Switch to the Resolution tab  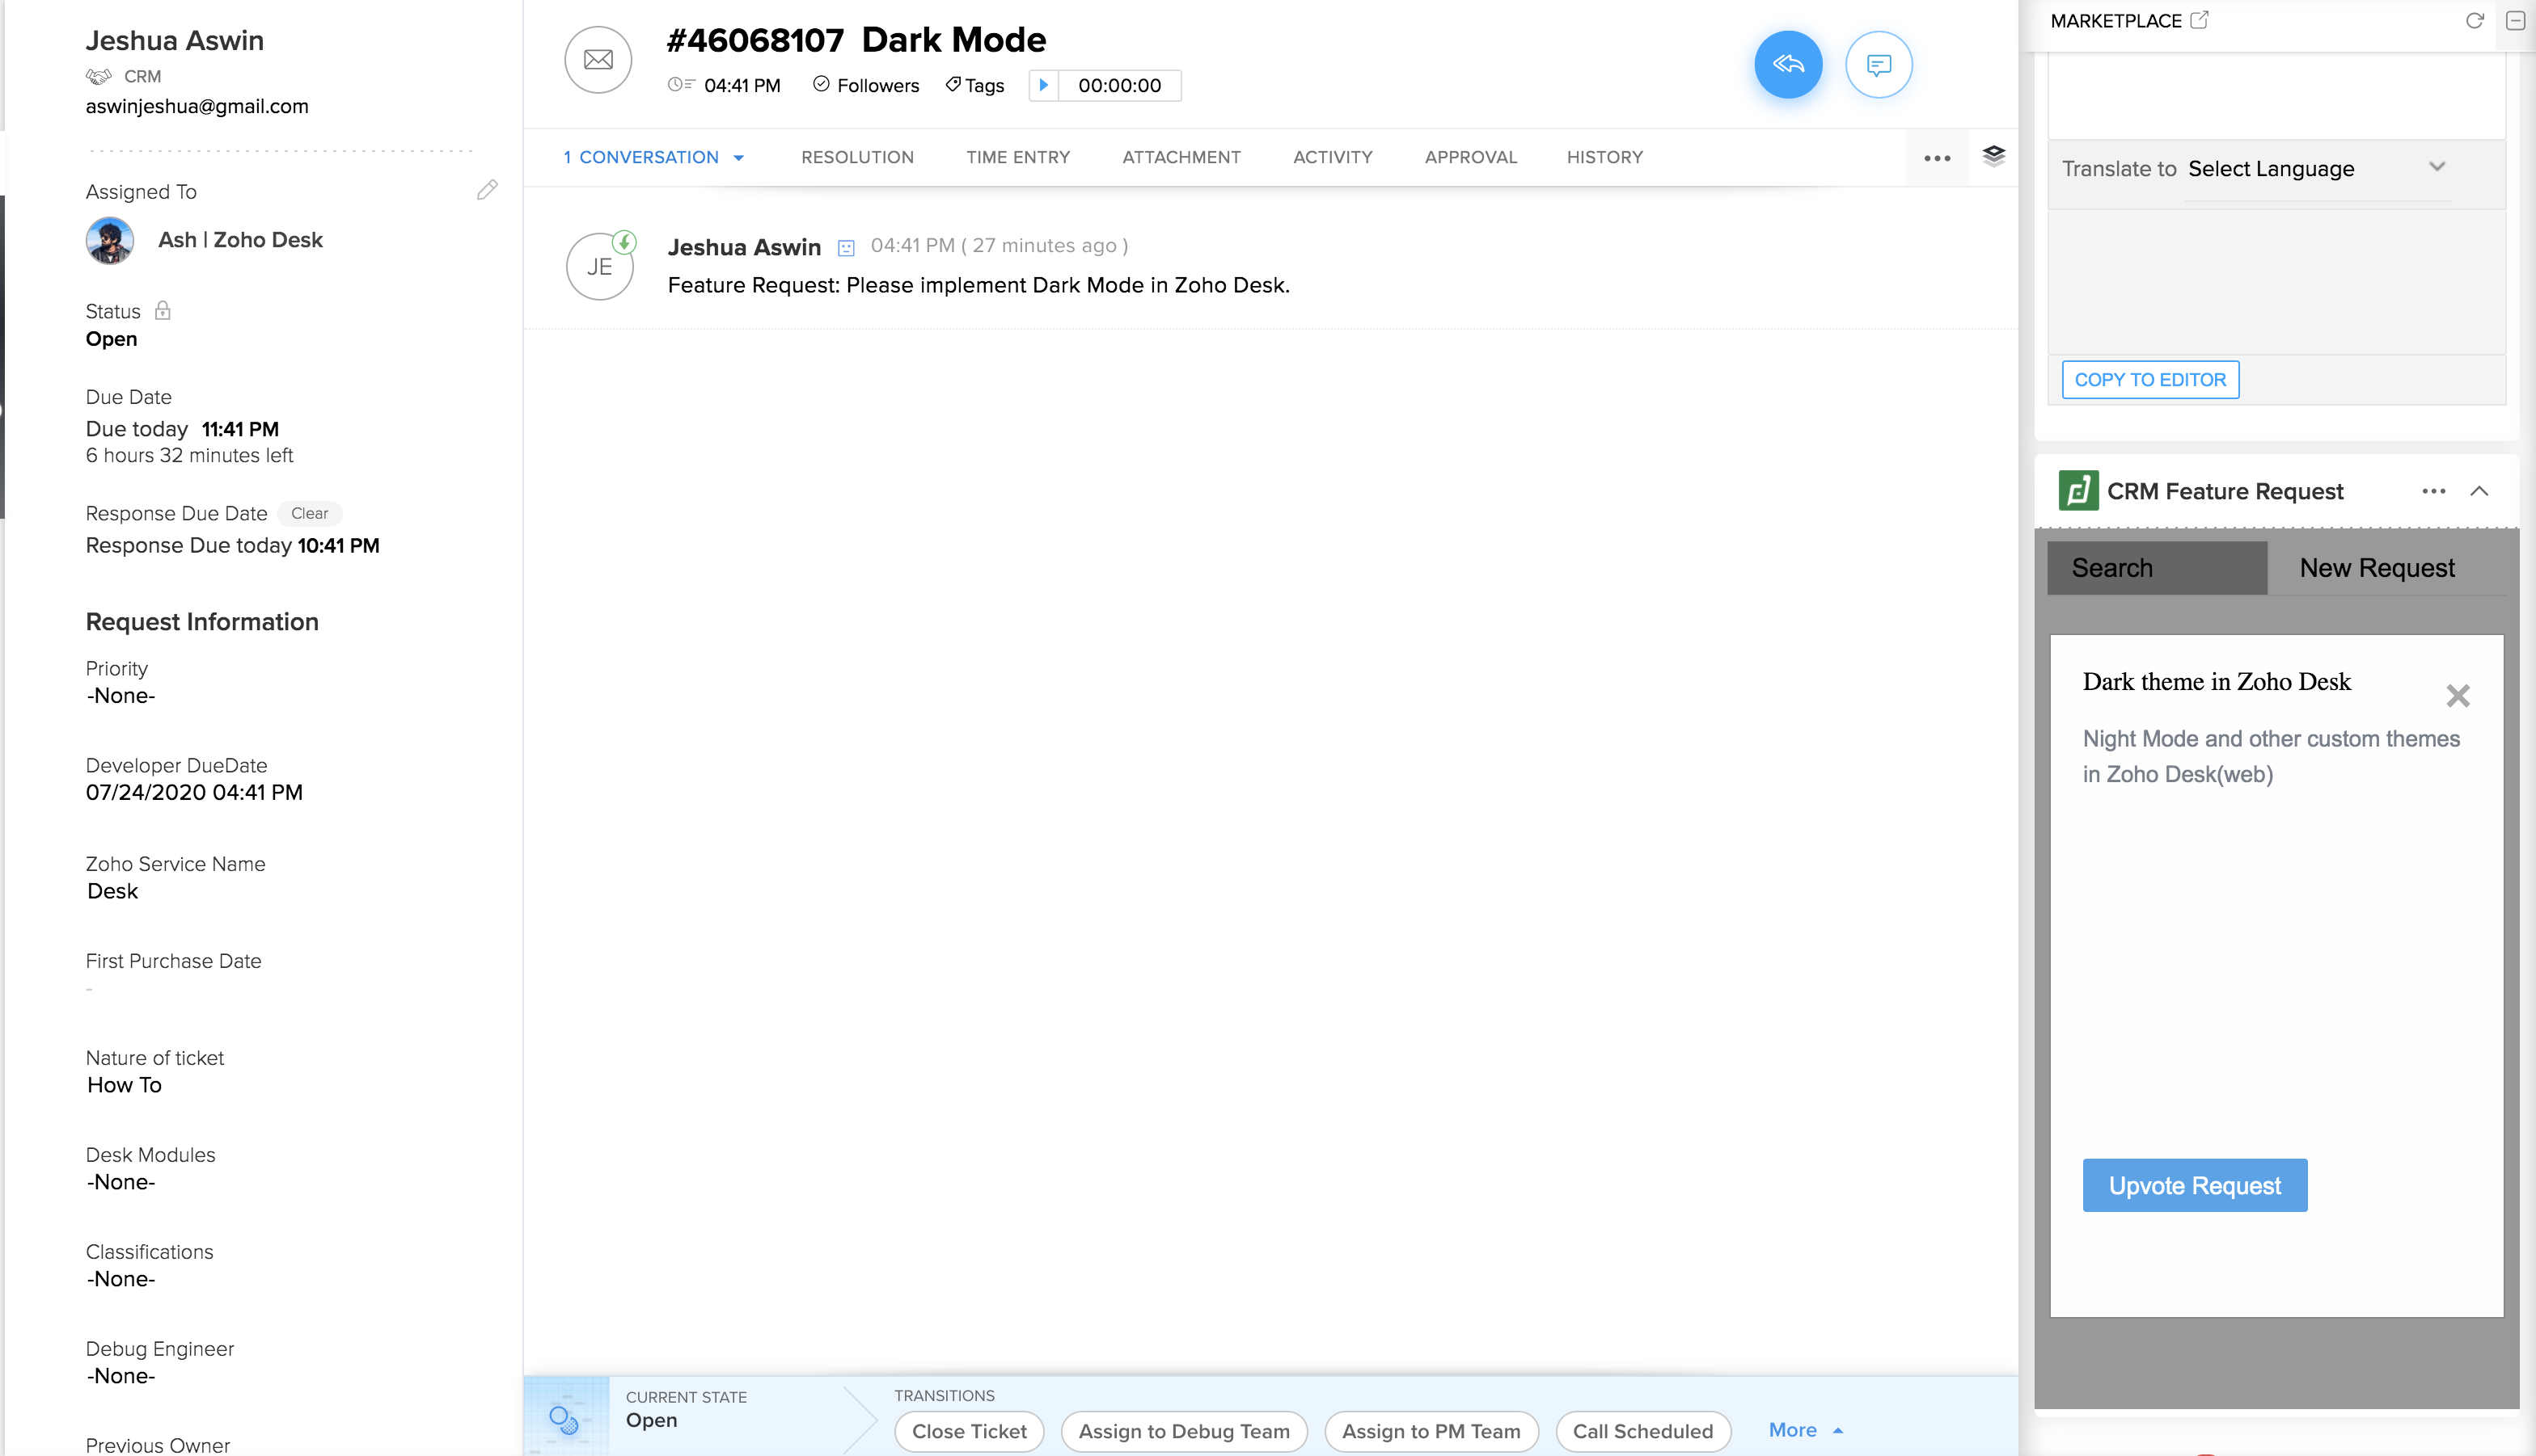(856, 157)
